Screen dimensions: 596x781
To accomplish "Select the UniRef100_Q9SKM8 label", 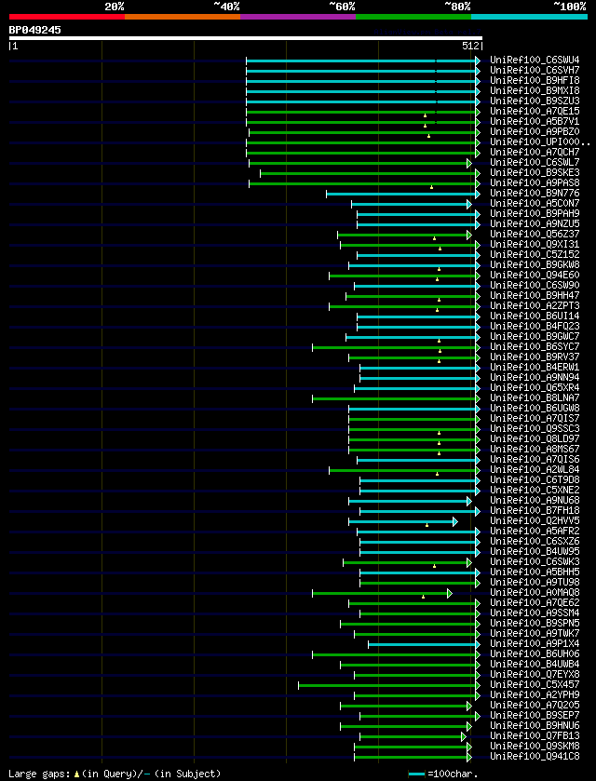I will click(x=535, y=747).
